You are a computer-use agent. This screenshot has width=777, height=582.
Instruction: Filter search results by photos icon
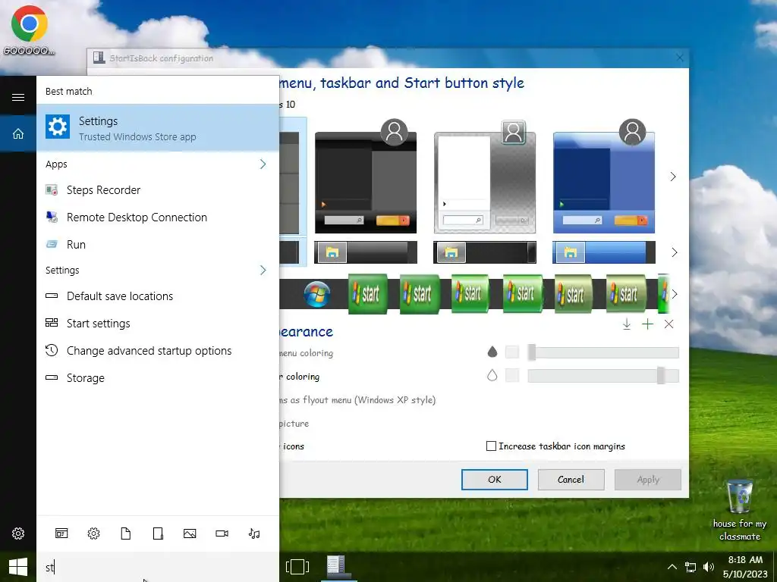click(x=190, y=533)
